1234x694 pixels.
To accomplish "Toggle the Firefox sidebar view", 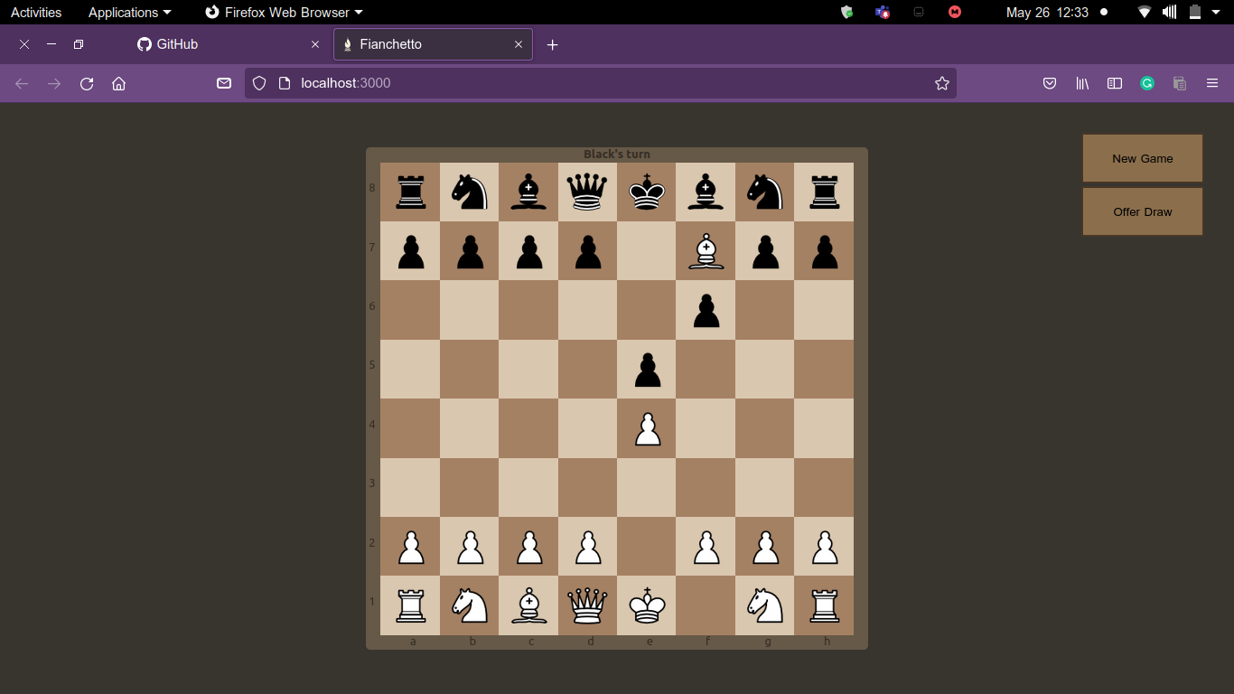I will (x=1115, y=83).
